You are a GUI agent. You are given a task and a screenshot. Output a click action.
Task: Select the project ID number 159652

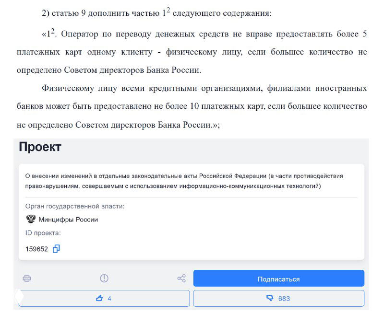click(x=36, y=249)
